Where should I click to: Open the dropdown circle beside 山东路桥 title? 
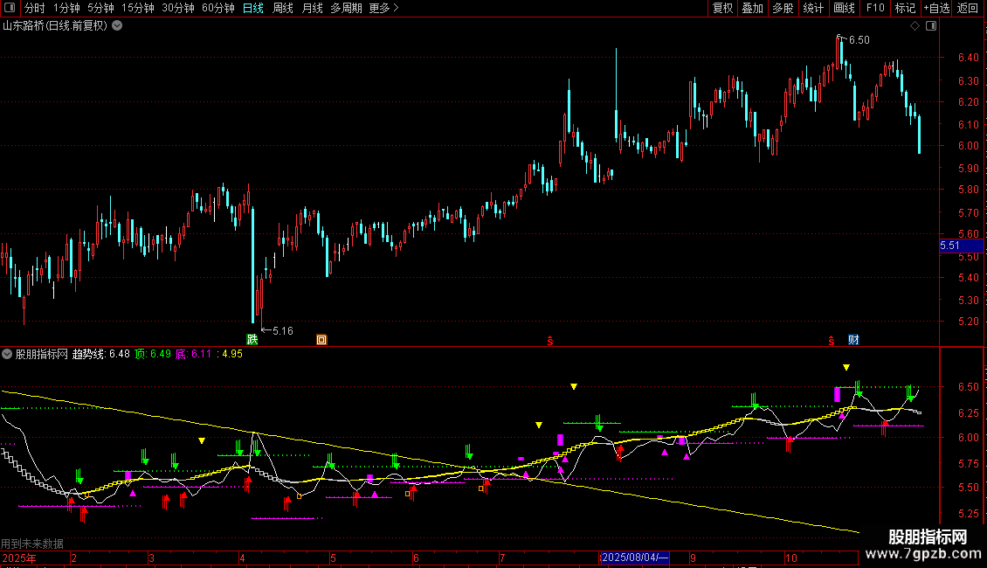click(x=117, y=26)
